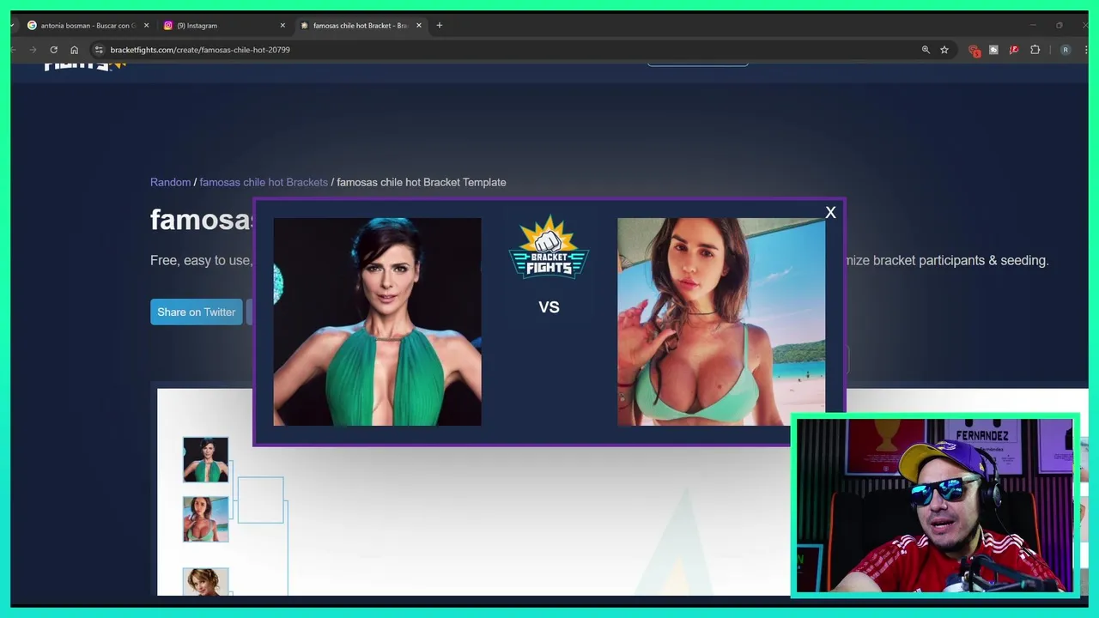View site information icon in address bar
The height and width of the screenshot is (618, 1099).
[x=99, y=50]
